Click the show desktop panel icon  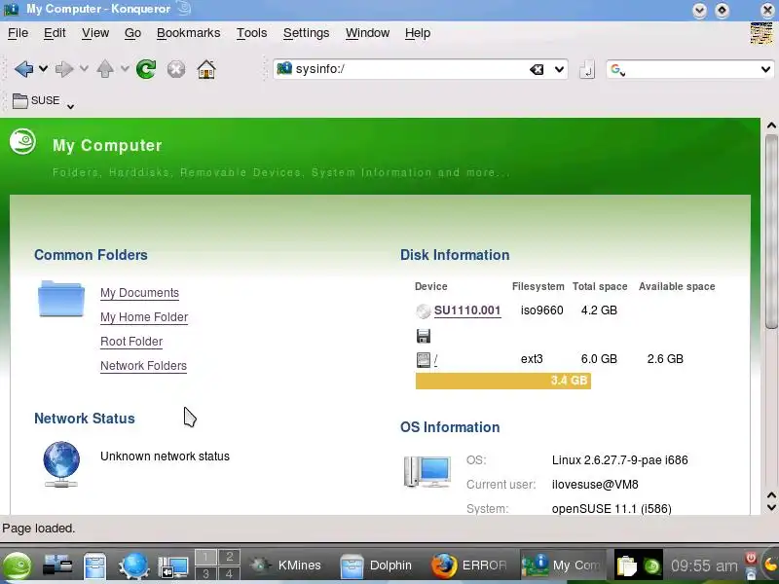point(173,566)
